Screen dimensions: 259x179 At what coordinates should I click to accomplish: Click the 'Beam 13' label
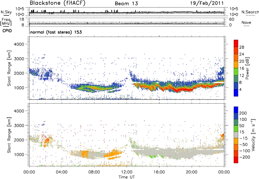[126, 4]
